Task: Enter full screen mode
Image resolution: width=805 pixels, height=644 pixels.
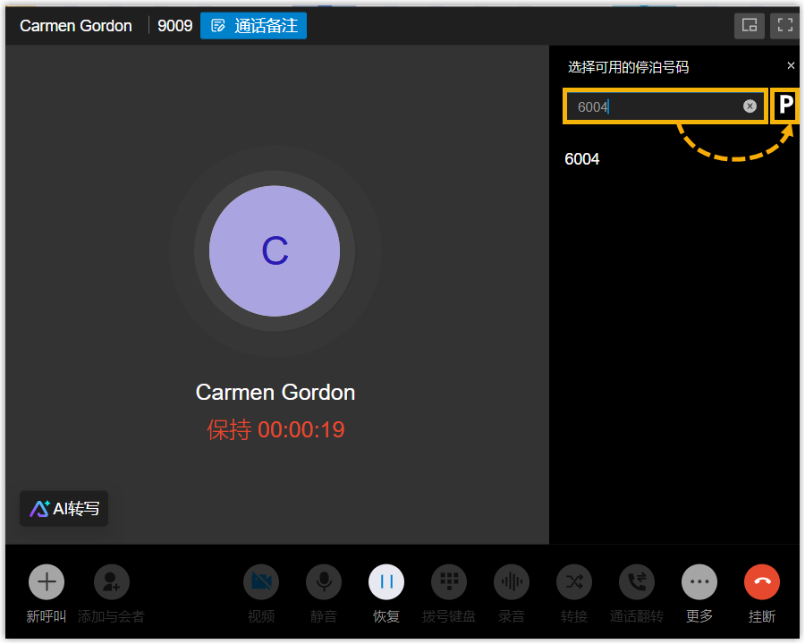Action: pyautogui.click(x=785, y=26)
